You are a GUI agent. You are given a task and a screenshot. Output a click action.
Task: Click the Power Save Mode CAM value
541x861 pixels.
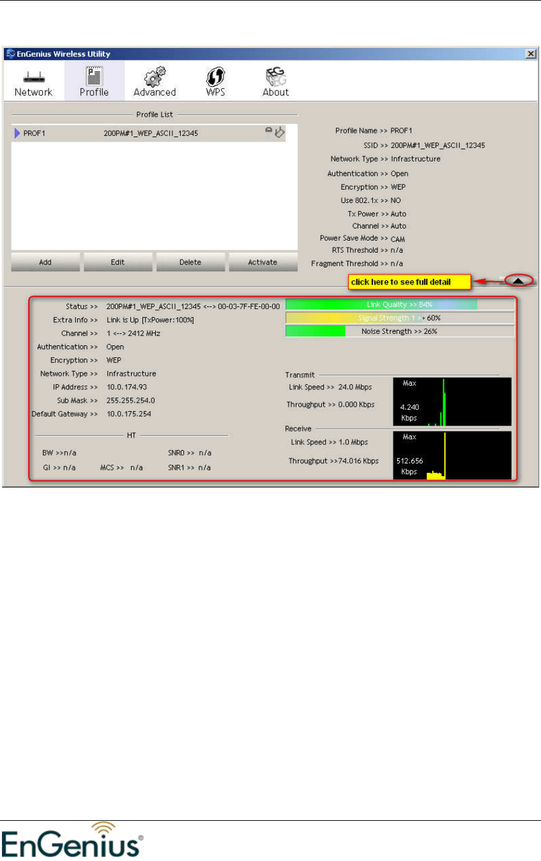coord(398,239)
